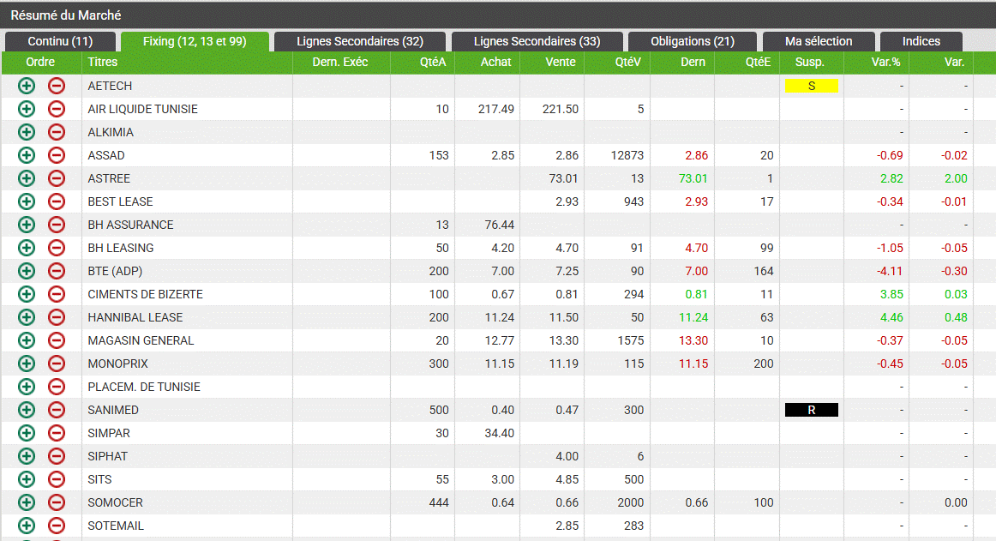Click the HANNIBAL LEASE title
This screenshot has width=996, height=541.
135,317
